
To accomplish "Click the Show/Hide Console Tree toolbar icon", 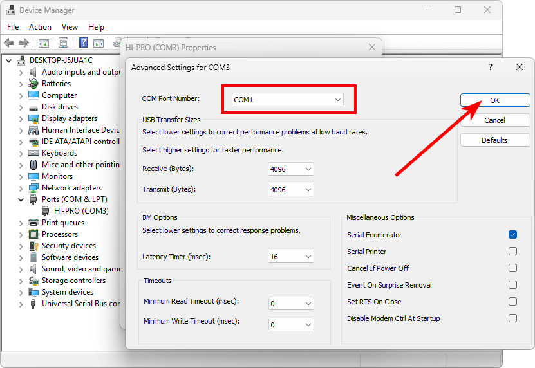I will point(44,43).
